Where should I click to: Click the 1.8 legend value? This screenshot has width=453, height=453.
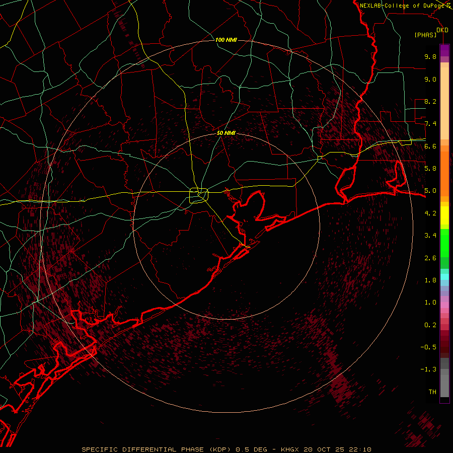430,280
